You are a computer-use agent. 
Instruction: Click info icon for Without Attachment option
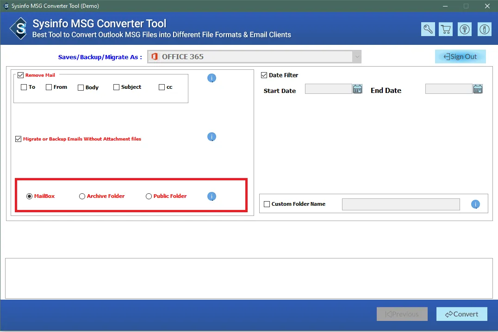click(212, 137)
